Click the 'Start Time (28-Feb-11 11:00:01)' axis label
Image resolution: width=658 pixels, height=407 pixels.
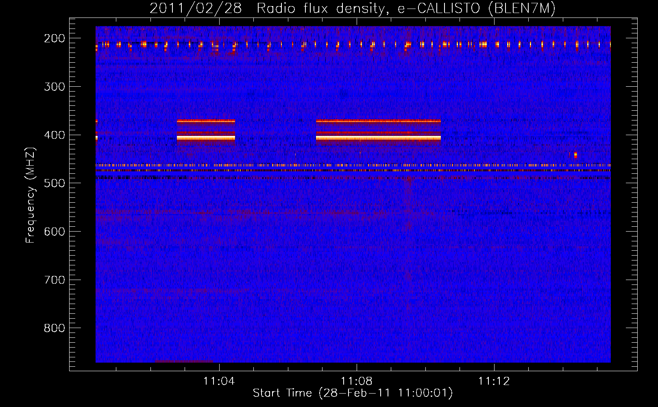(353, 393)
